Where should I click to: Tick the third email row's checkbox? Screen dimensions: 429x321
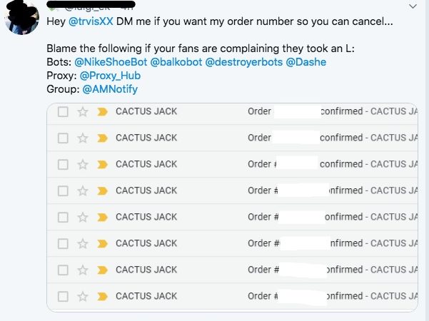coord(63,164)
